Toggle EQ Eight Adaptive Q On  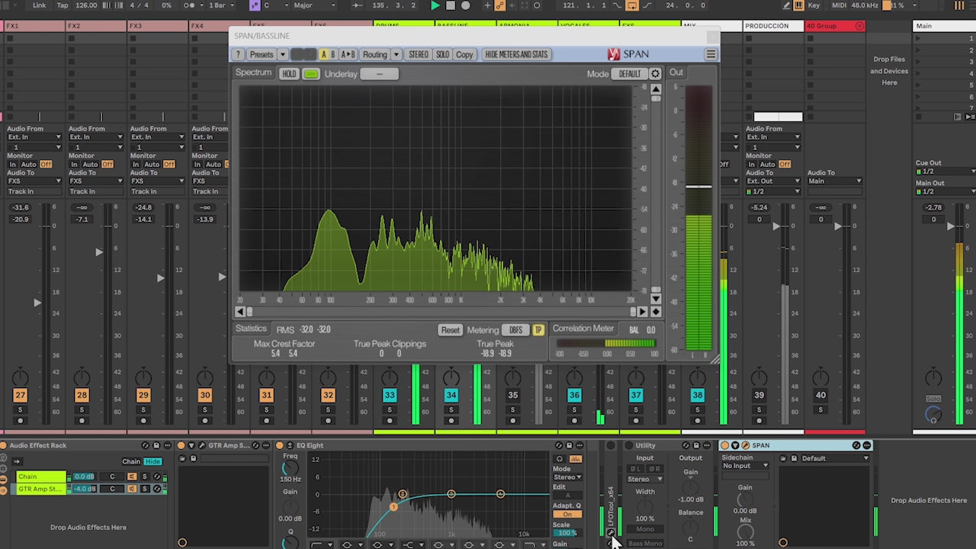[567, 514]
